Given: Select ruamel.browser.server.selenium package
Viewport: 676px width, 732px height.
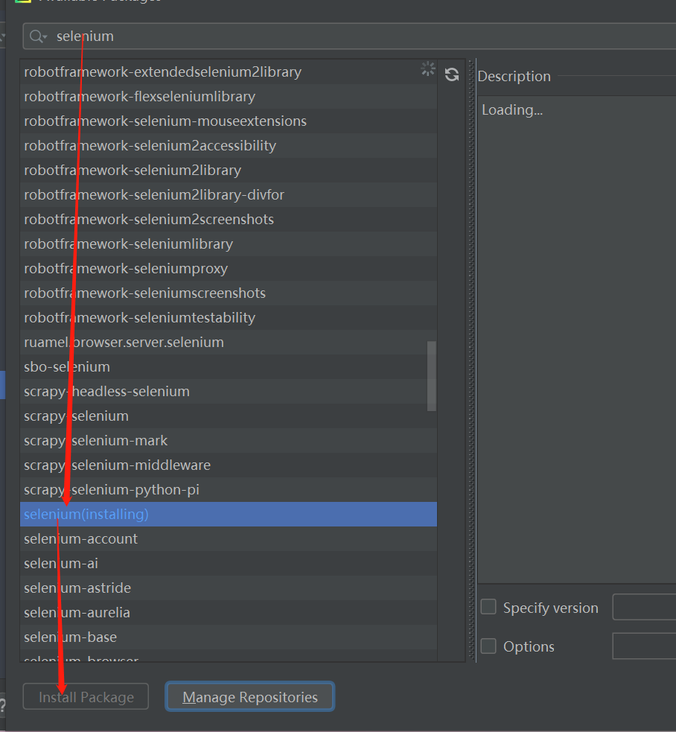Looking at the screenshot, I should tap(229, 343).
